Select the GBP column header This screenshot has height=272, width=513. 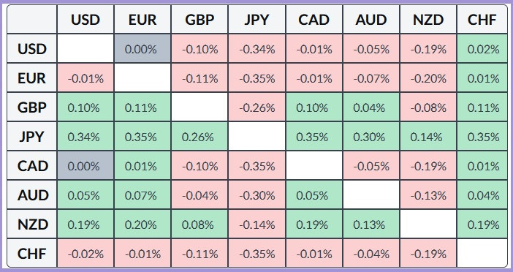(x=199, y=19)
